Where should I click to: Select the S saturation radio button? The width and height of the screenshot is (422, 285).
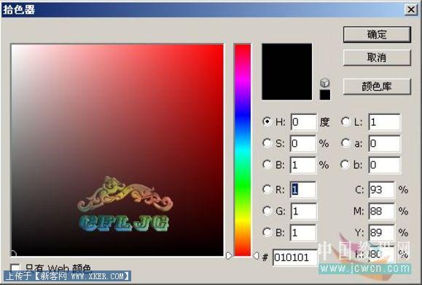[267, 143]
